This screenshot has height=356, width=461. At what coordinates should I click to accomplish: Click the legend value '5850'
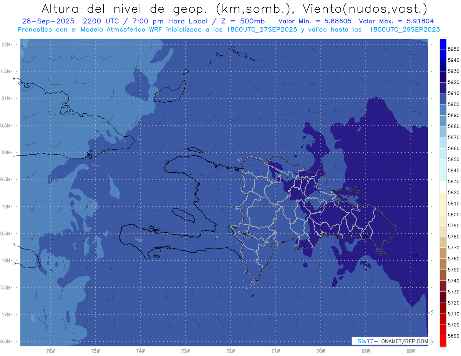pos(454,159)
